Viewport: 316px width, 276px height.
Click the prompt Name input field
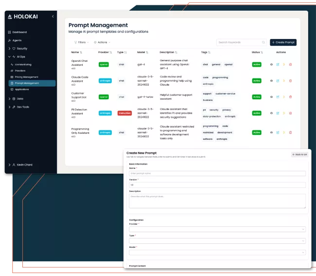pos(217,173)
